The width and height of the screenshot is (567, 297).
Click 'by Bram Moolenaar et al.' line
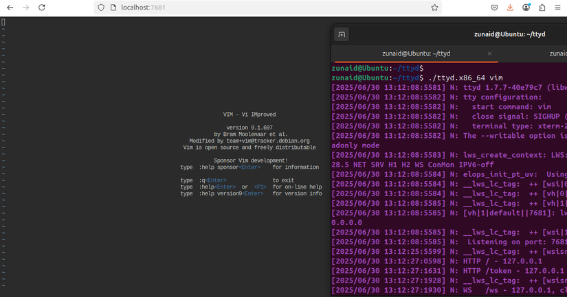[251, 134]
